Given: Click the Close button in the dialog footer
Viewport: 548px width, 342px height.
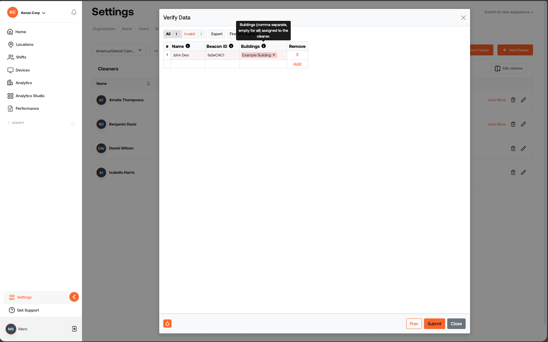Looking at the screenshot, I should 456,324.
